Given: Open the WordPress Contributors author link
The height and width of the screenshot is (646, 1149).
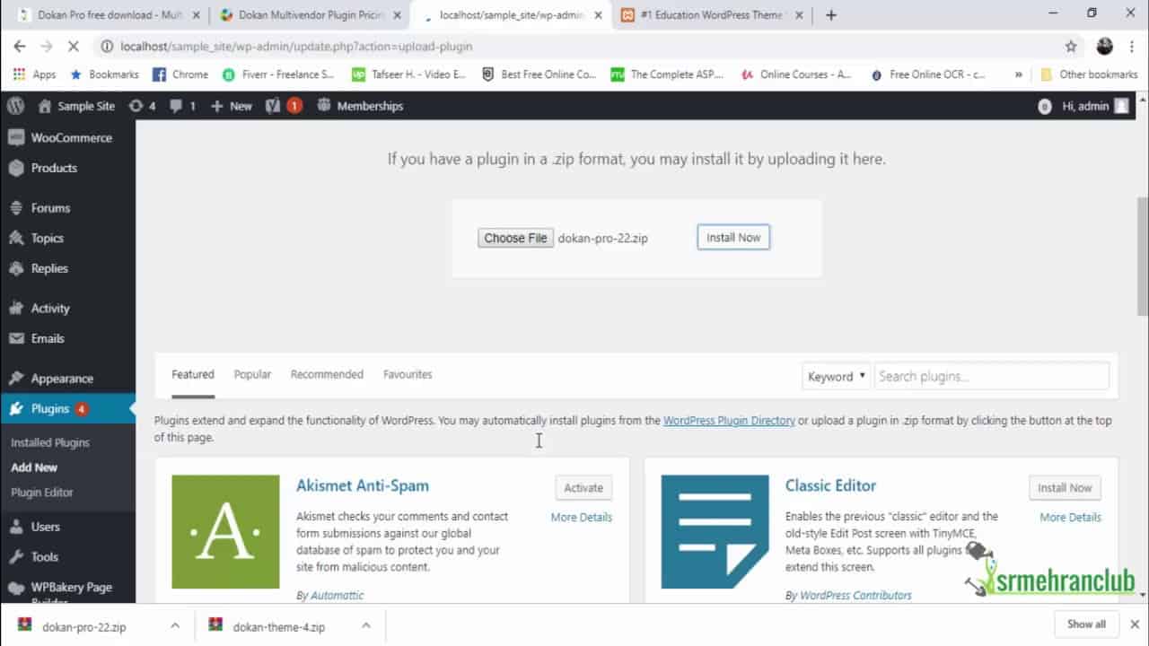Looking at the screenshot, I should [x=855, y=595].
